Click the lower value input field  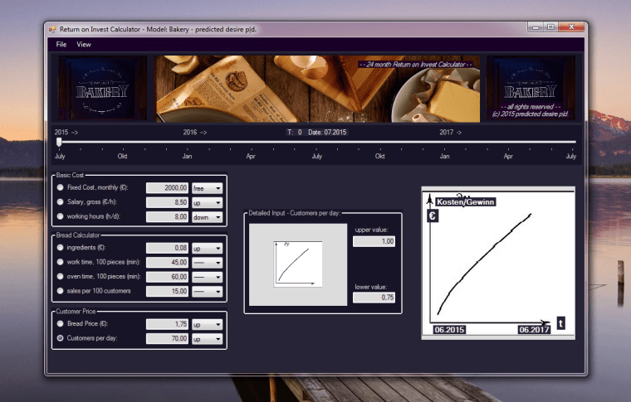[x=374, y=298]
